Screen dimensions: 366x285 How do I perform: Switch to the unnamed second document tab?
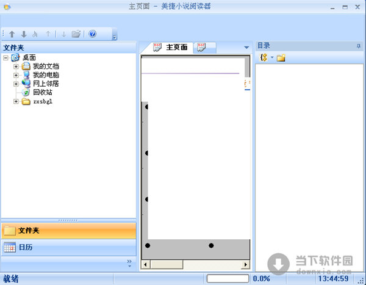tap(206, 48)
